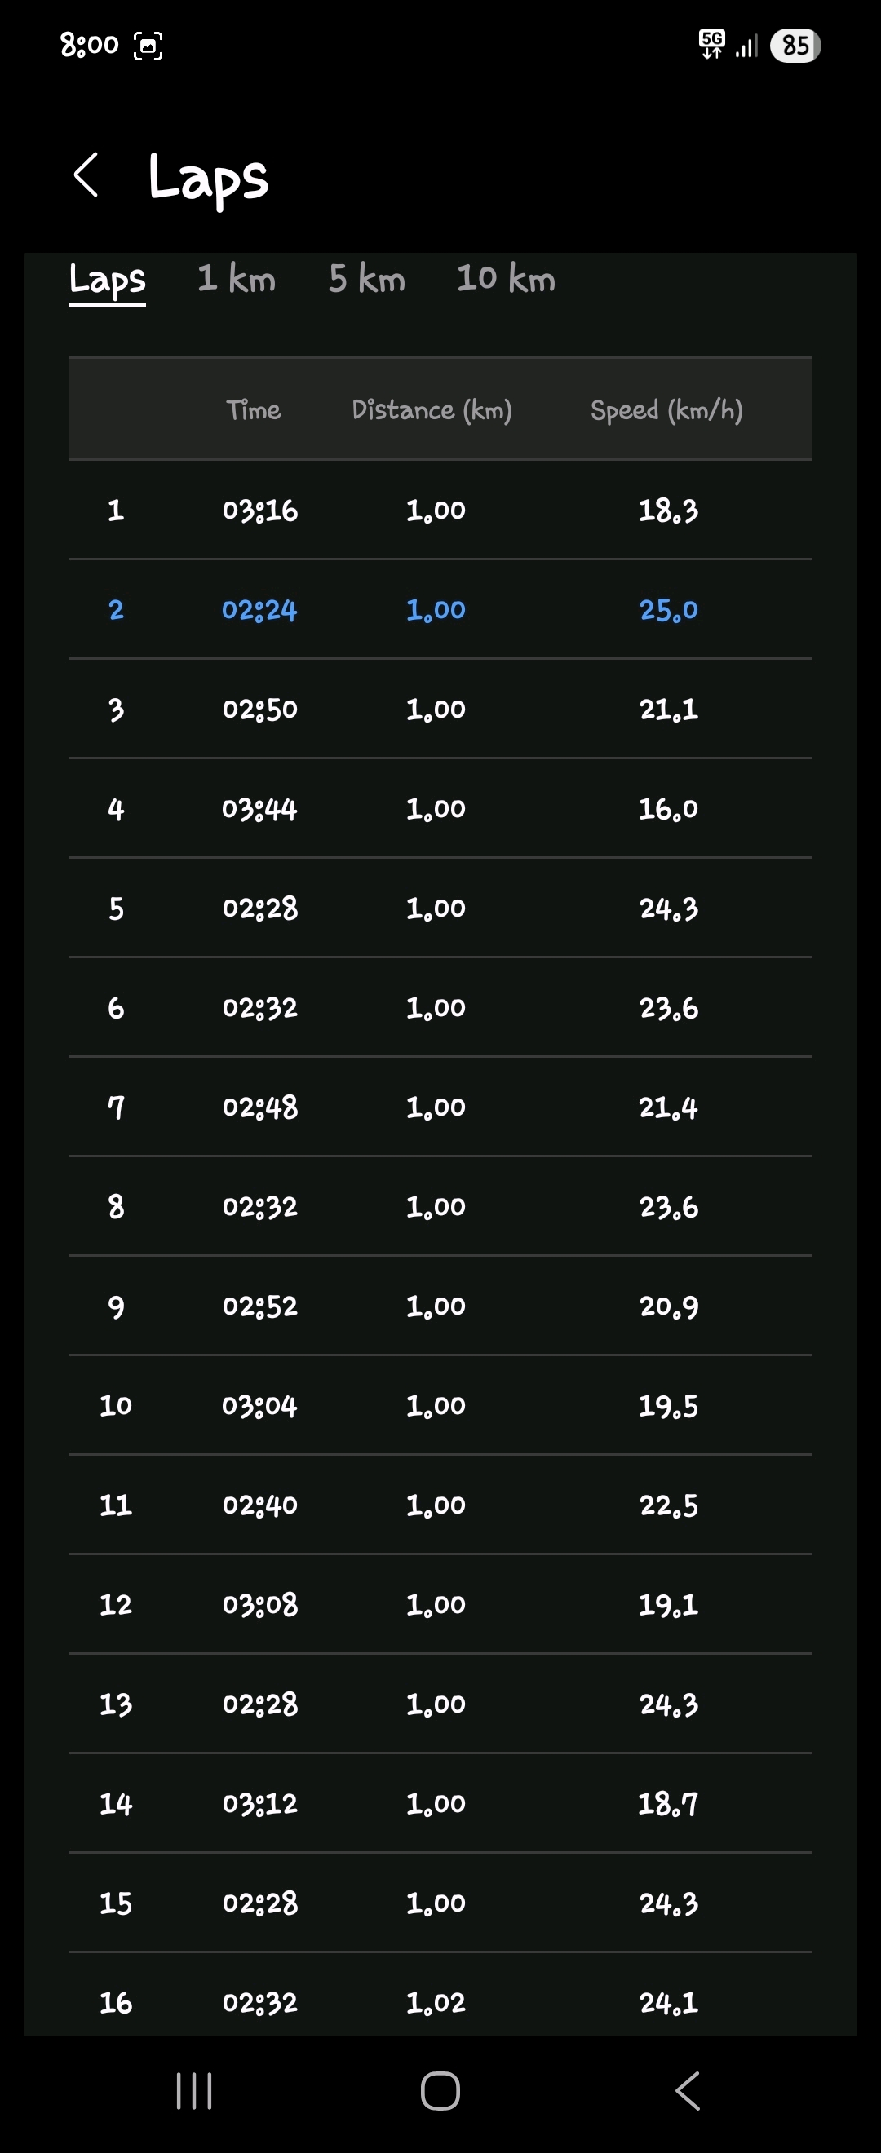This screenshot has height=2153, width=881.
Task: Tap the Speed (km/h) column header
Action: tap(666, 409)
